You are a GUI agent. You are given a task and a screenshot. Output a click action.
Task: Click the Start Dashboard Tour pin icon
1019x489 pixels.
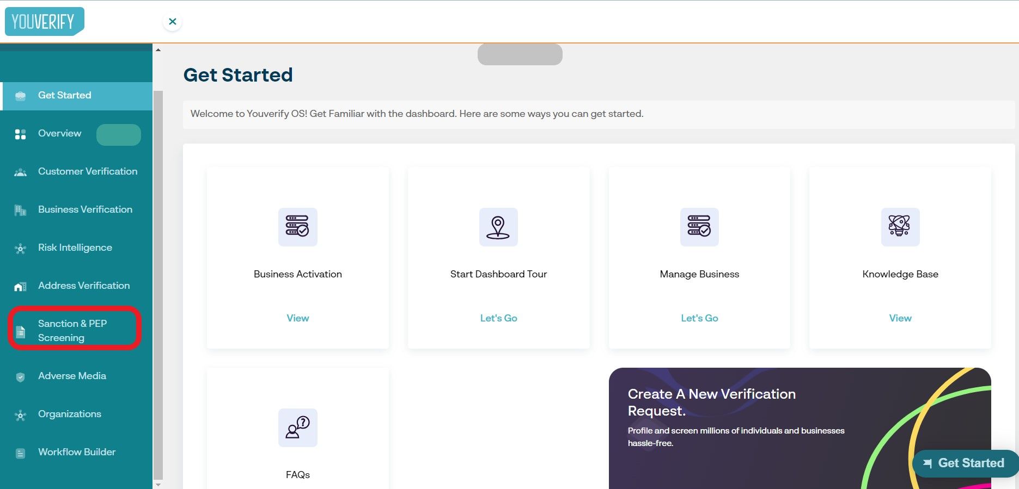pos(498,227)
